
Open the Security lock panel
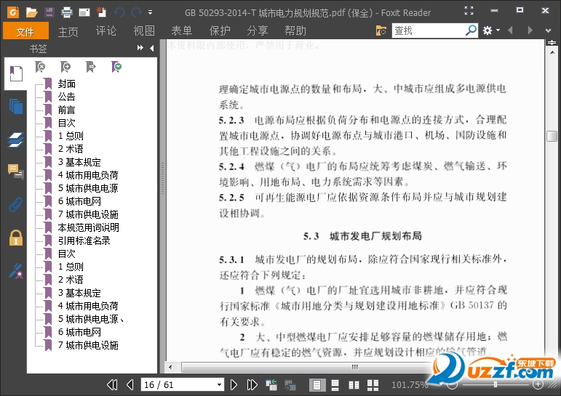pyautogui.click(x=16, y=238)
